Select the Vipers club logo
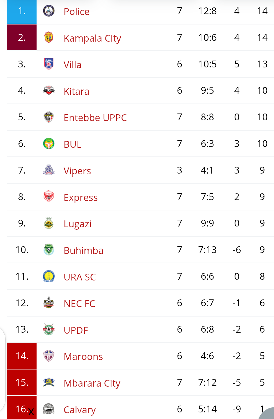 coord(48,170)
